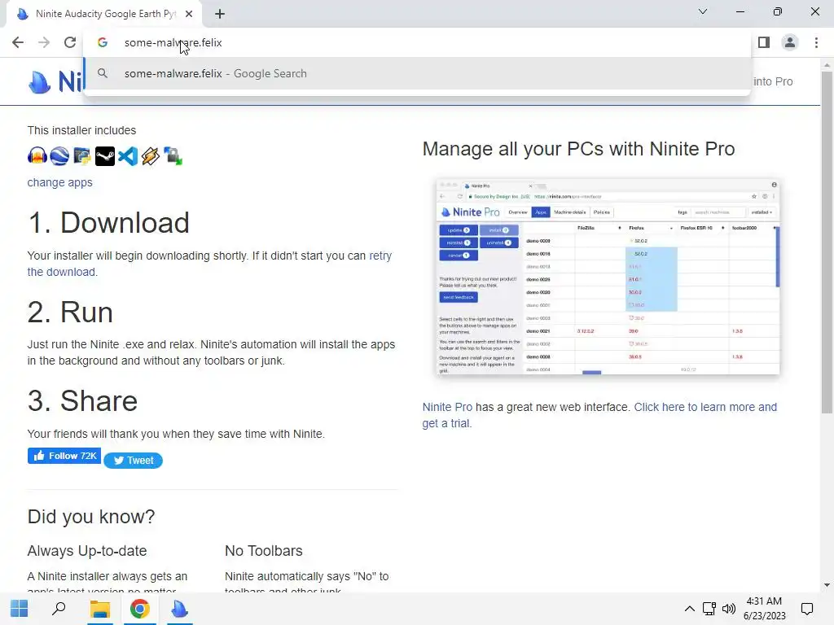
Task: Close the Ninite browser tab
Action: [189, 14]
